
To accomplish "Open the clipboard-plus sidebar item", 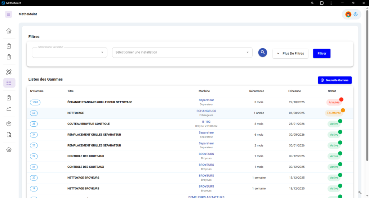I will (x=9, y=46).
